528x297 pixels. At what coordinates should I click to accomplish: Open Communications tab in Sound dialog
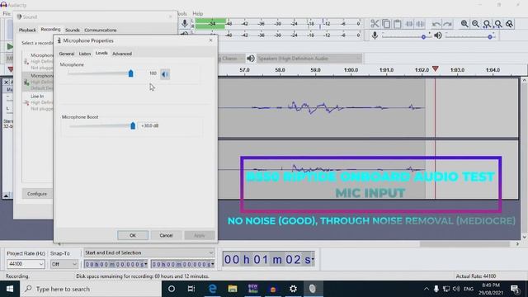tap(101, 30)
